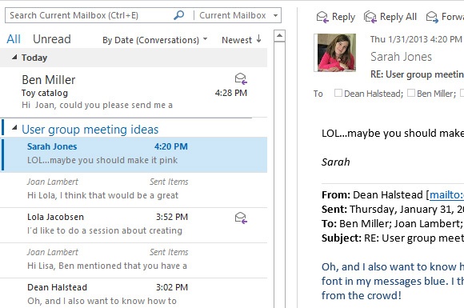Toggle Newest sort order
464x308 pixels.
pos(242,40)
